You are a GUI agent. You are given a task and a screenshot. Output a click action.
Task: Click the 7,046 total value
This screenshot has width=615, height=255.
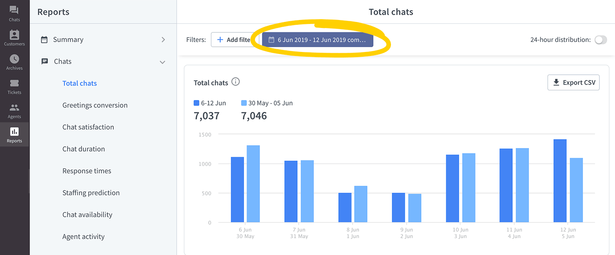(254, 116)
